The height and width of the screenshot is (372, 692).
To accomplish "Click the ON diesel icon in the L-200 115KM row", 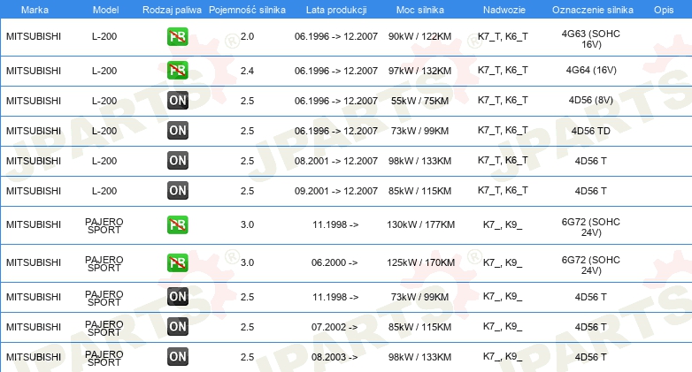I will [x=178, y=190].
